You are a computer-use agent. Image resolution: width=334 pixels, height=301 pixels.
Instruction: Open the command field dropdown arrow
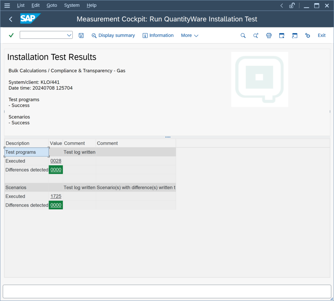(x=69, y=35)
